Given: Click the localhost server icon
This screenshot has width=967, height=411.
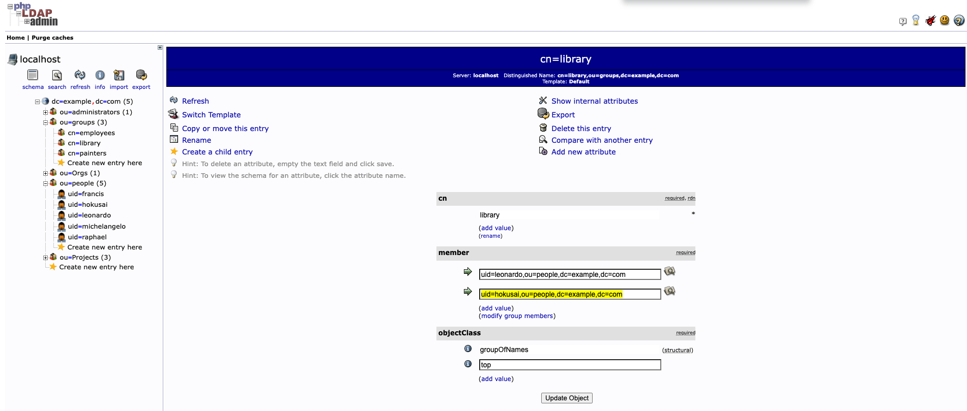Looking at the screenshot, I should click(13, 59).
